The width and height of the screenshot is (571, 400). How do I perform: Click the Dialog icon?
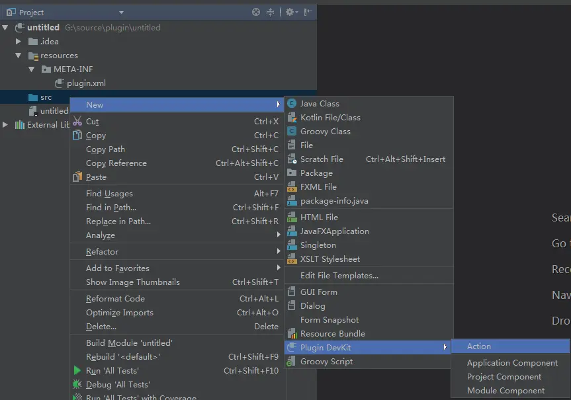coord(291,305)
